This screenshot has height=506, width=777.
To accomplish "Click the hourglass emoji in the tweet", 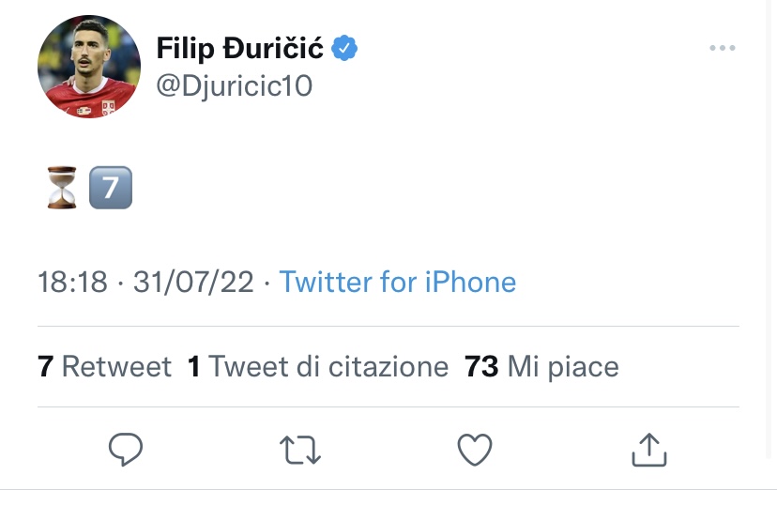I will [x=61, y=187].
